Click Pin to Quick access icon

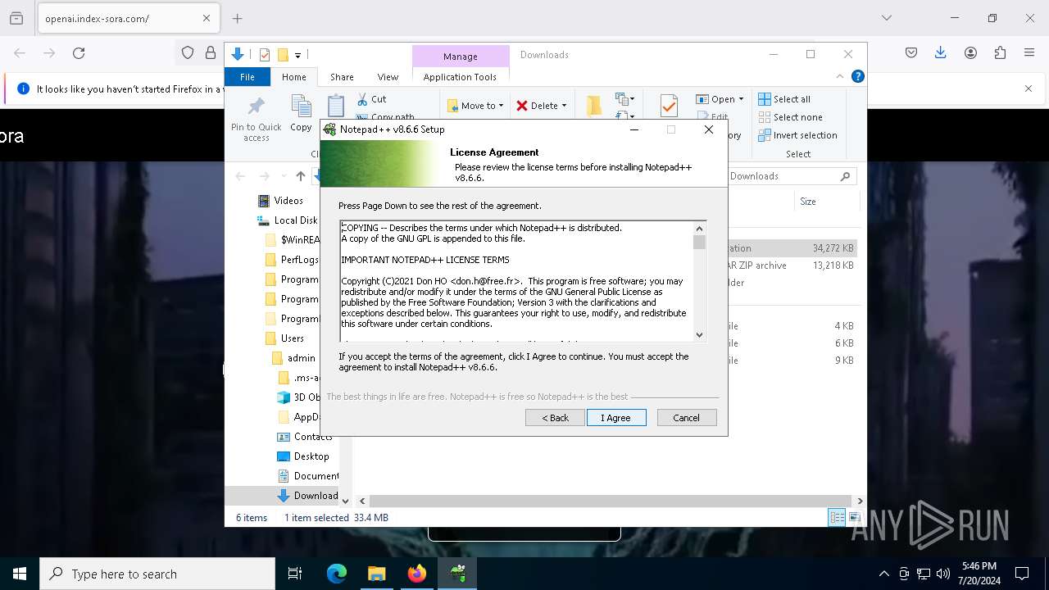point(257,107)
